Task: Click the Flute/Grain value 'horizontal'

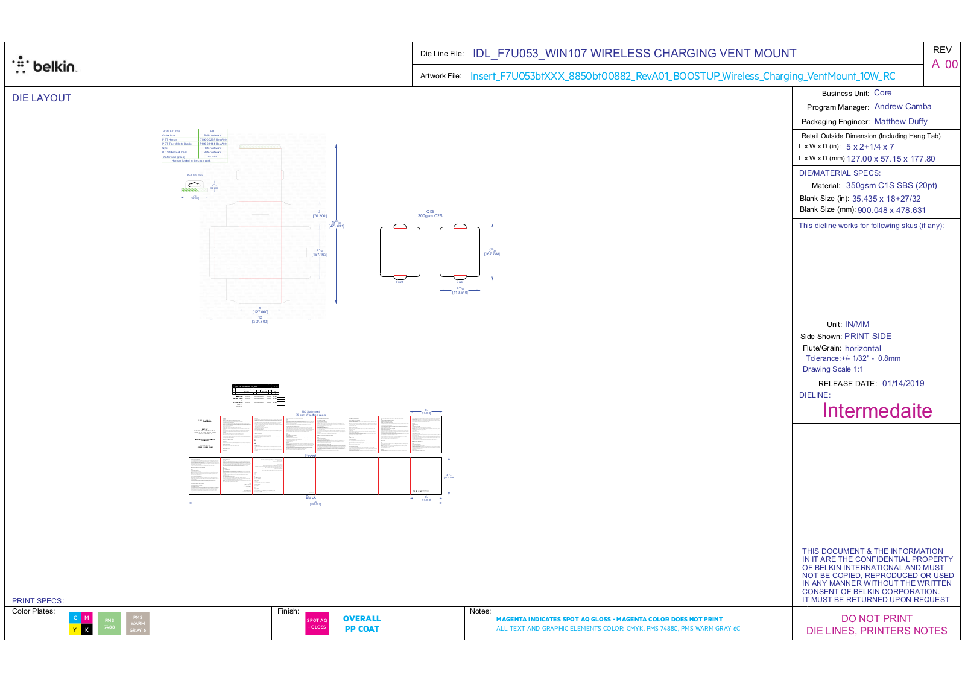Action: (x=862, y=348)
